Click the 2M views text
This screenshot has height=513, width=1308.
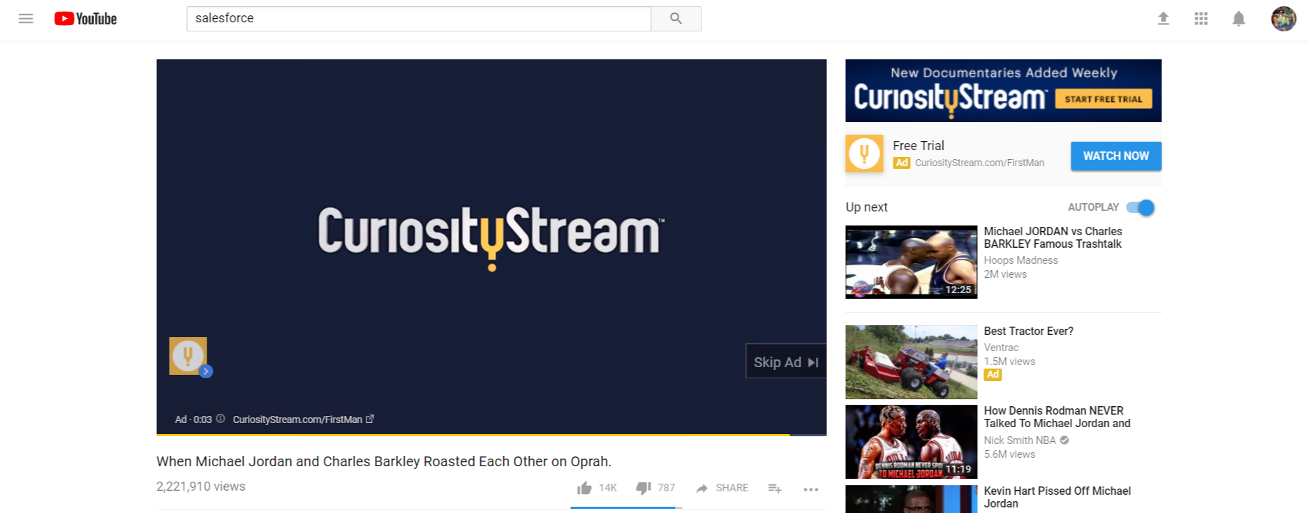pos(1005,274)
